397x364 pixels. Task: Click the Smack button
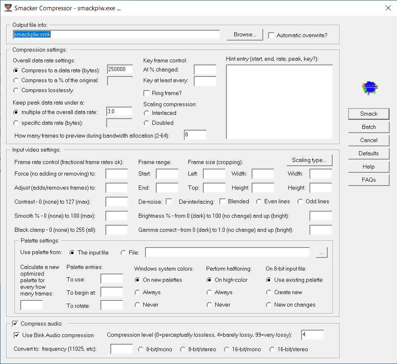[368, 114]
